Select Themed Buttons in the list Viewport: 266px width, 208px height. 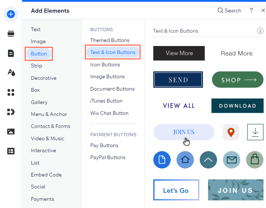pyautogui.click(x=110, y=40)
